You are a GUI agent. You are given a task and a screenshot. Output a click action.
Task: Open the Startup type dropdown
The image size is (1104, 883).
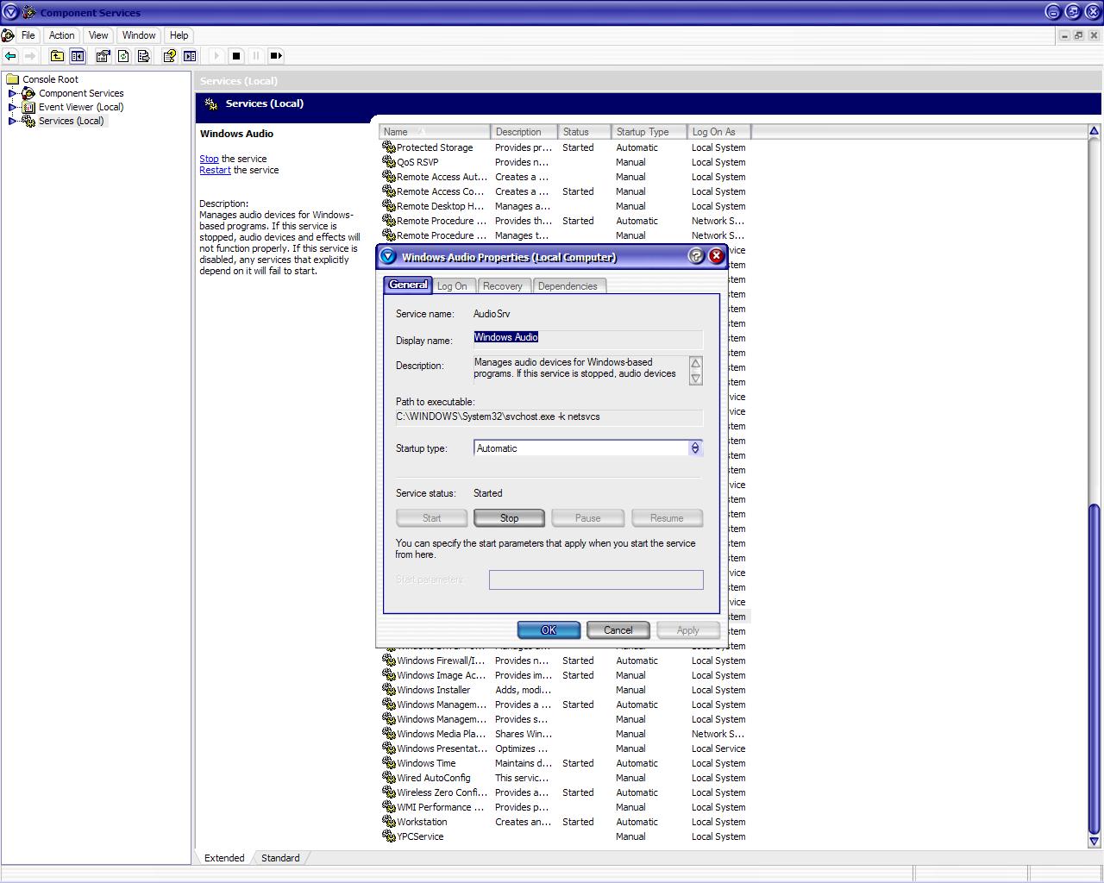pos(695,448)
